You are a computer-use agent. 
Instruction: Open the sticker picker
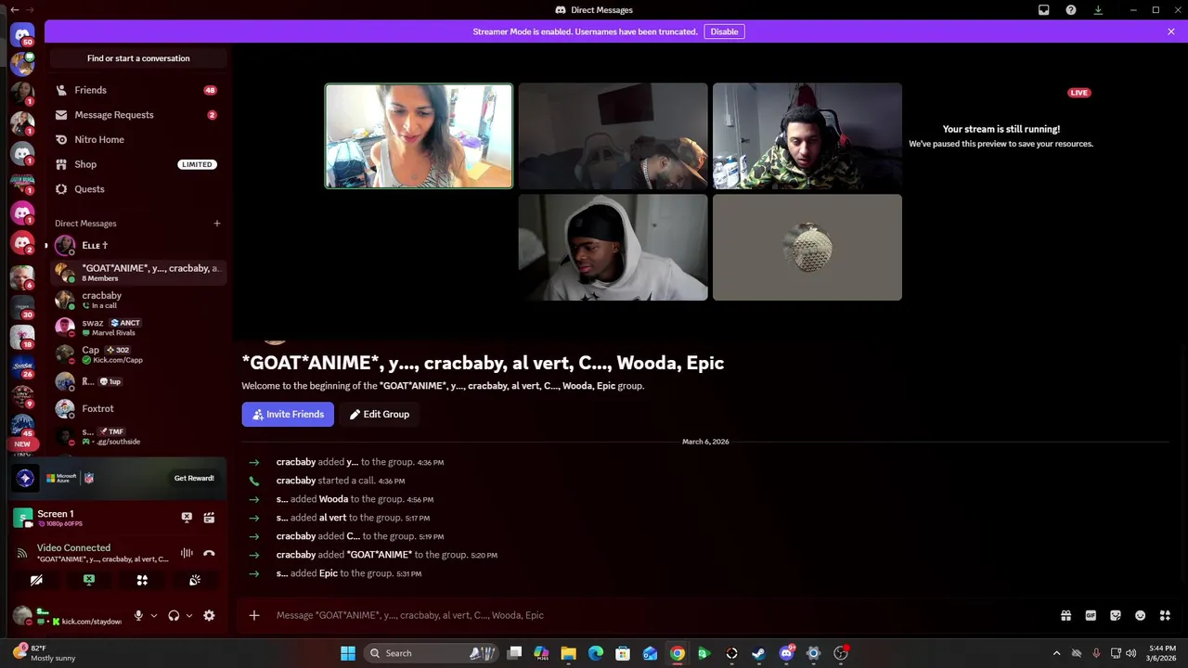1116,615
